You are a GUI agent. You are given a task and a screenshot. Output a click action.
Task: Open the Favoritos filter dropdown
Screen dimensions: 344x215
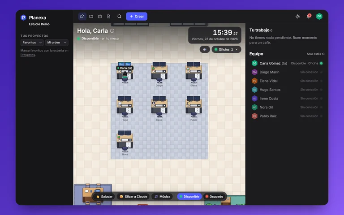click(32, 43)
